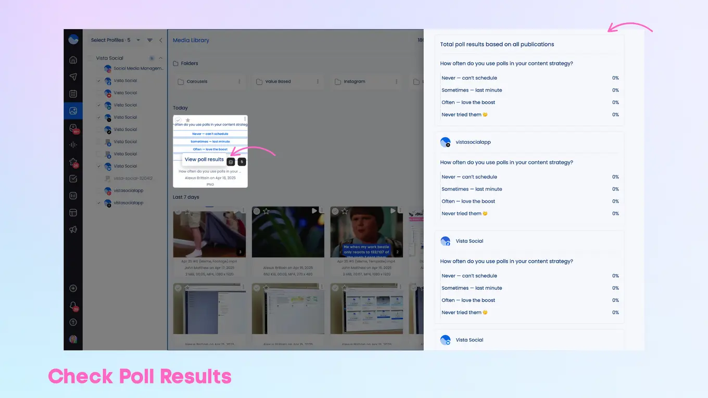This screenshot has width=708, height=398.
Task: Open the Carousels folder menu
Action: [x=239, y=81]
